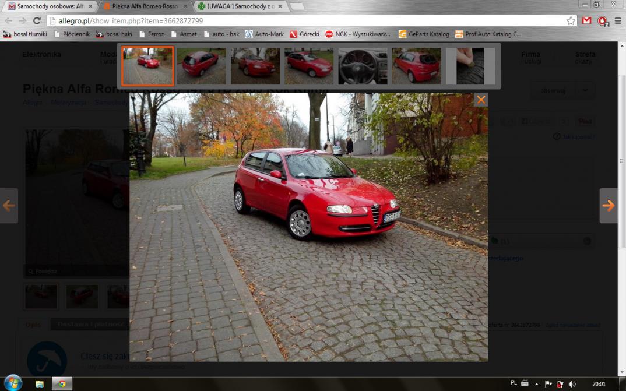
Task: Open the Chrome hamburger menu
Action: (x=617, y=20)
